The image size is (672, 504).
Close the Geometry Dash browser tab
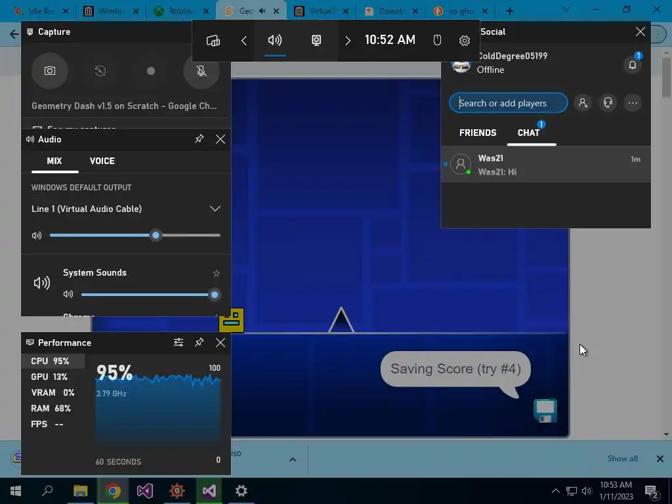pos(276,11)
